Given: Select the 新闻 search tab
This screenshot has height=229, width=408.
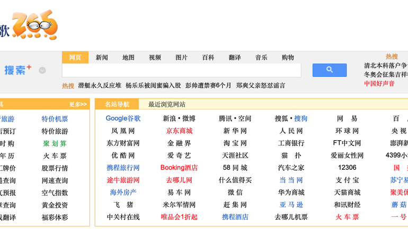Looking at the screenshot, I should tap(102, 58).
